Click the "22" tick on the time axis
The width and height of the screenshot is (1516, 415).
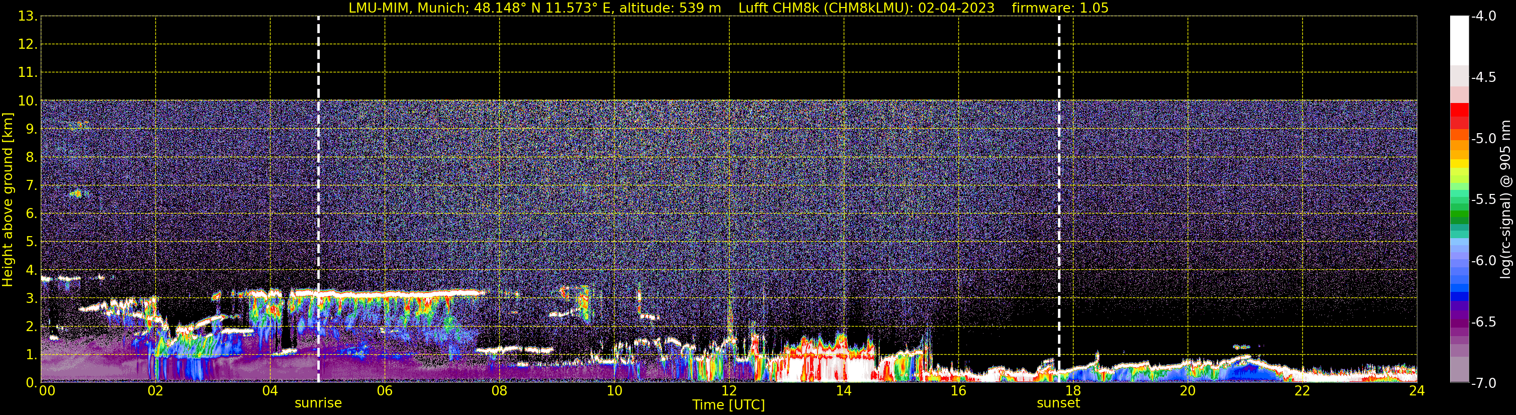point(1302,391)
